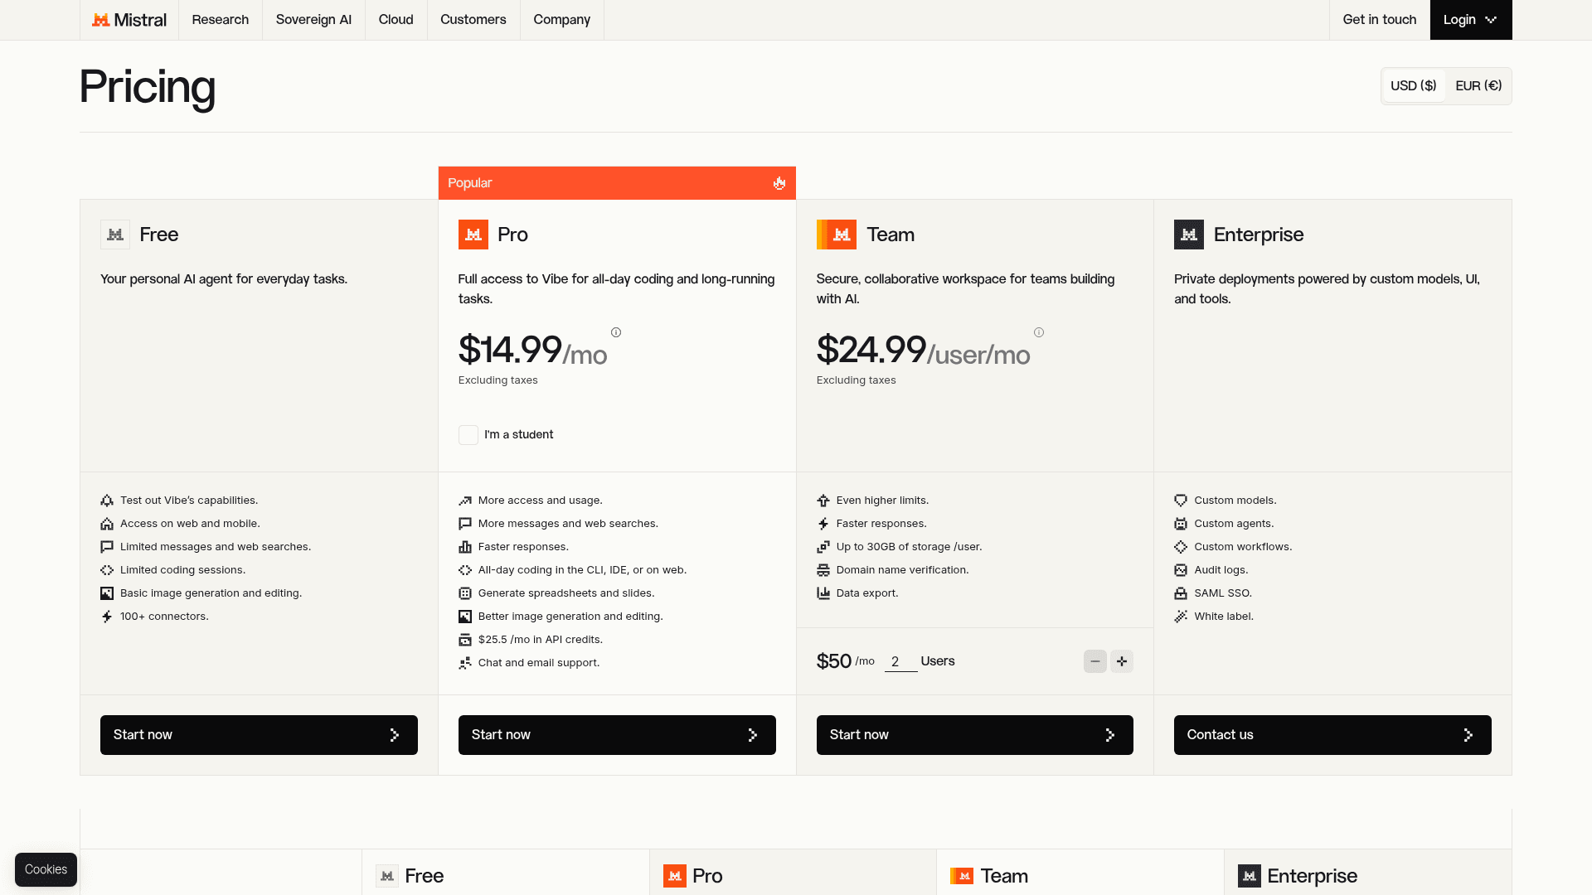This screenshot has height=895, width=1592.
Task: Click the Team plan logo in top card
Action: click(x=837, y=235)
